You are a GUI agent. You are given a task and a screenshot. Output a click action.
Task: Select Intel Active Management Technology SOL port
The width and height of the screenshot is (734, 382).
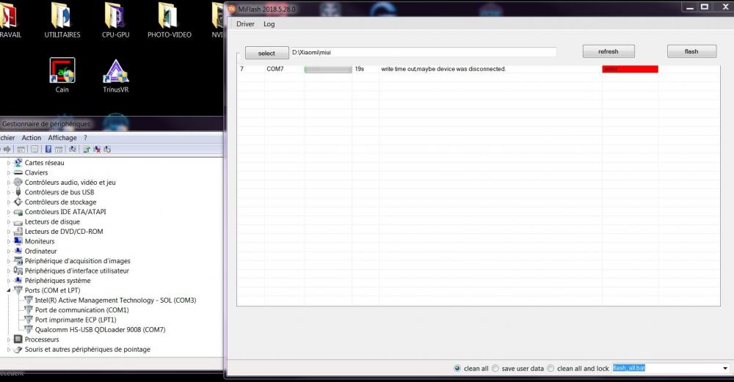tap(115, 300)
